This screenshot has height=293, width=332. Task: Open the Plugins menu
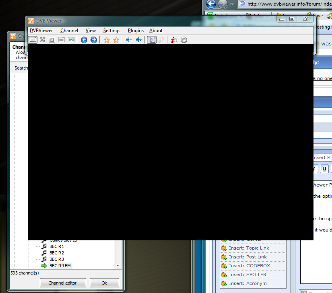136,31
